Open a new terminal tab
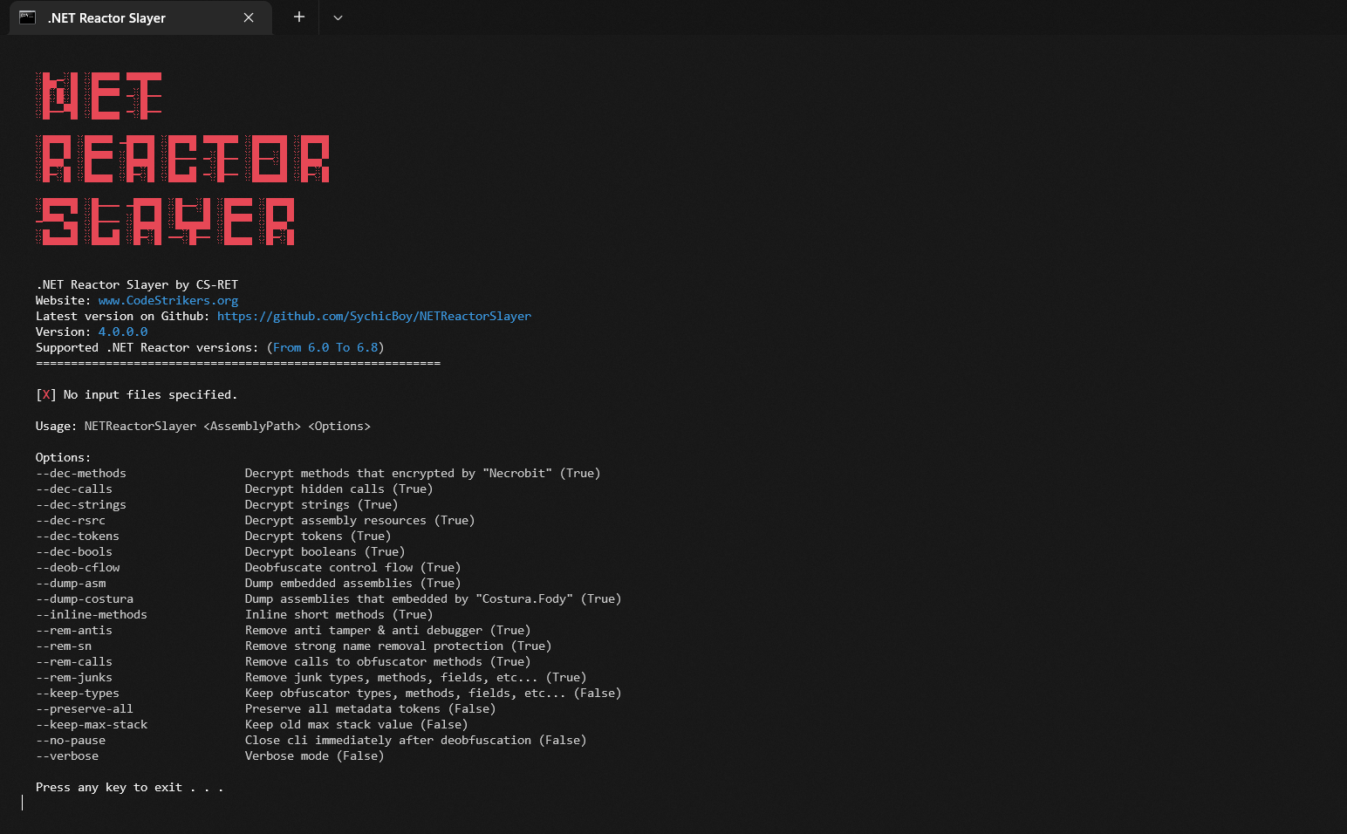 point(299,17)
